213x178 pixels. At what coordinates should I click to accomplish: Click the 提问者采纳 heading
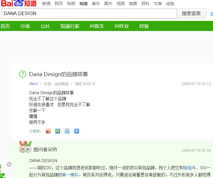click(45, 149)
